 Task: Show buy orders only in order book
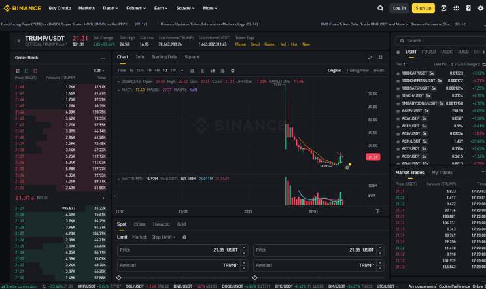[x=26, y=71]
